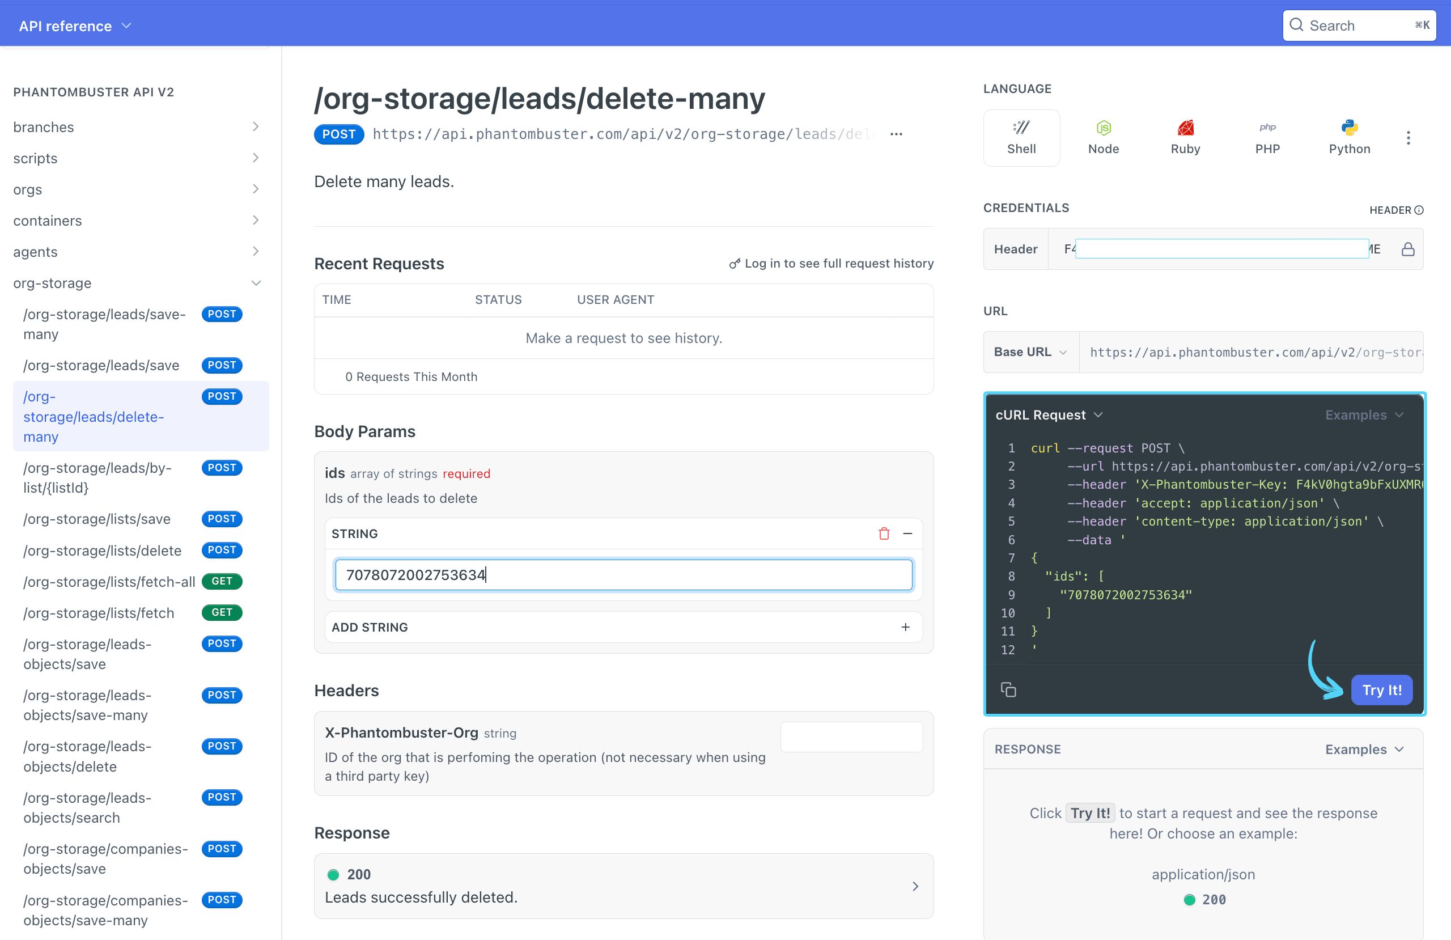Viewport: 1451px width, 940px height.
Task: Click the ids string input field
Action: pos(623,575)
